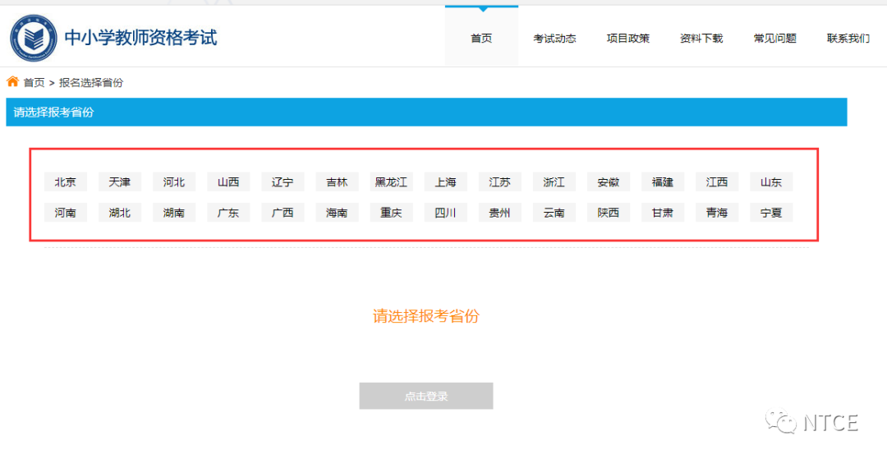Click 联系我们 in the navigation bar
This screenshot has width=887, height=459.
pos(848,39)
